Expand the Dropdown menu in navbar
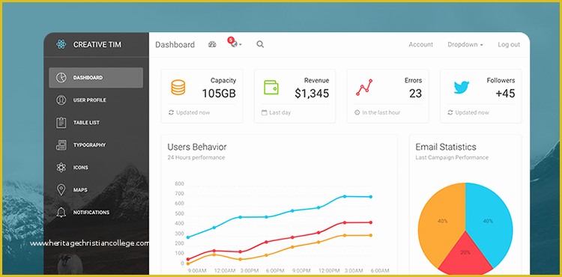 point(465,44)
